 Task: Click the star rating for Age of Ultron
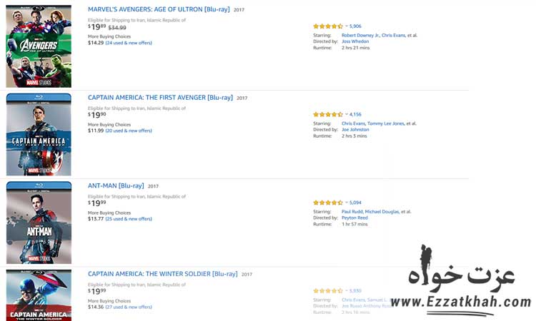coord(328,26)
